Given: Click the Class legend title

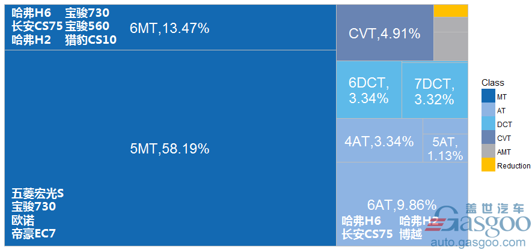Looking at the screenshot, I should point(493,83).
